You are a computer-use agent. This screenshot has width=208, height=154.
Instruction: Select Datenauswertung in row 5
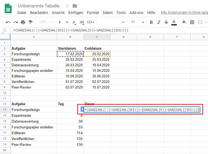tap(34, 65)
